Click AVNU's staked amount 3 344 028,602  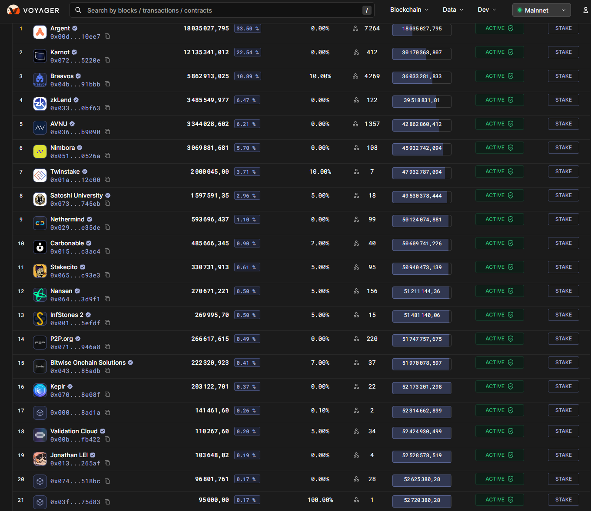click(208, 124)
